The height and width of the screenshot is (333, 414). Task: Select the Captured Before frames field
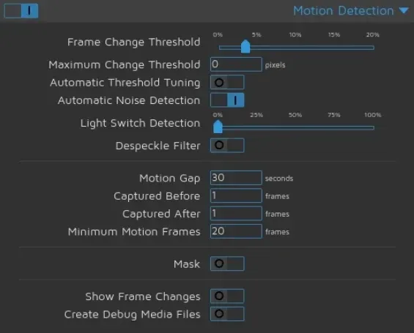pos(236,195)
